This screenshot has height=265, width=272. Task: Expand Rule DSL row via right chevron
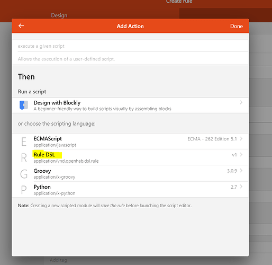coord(241,155)
